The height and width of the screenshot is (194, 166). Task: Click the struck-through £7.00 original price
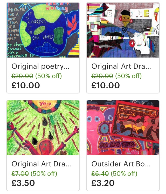click(20, 173)
